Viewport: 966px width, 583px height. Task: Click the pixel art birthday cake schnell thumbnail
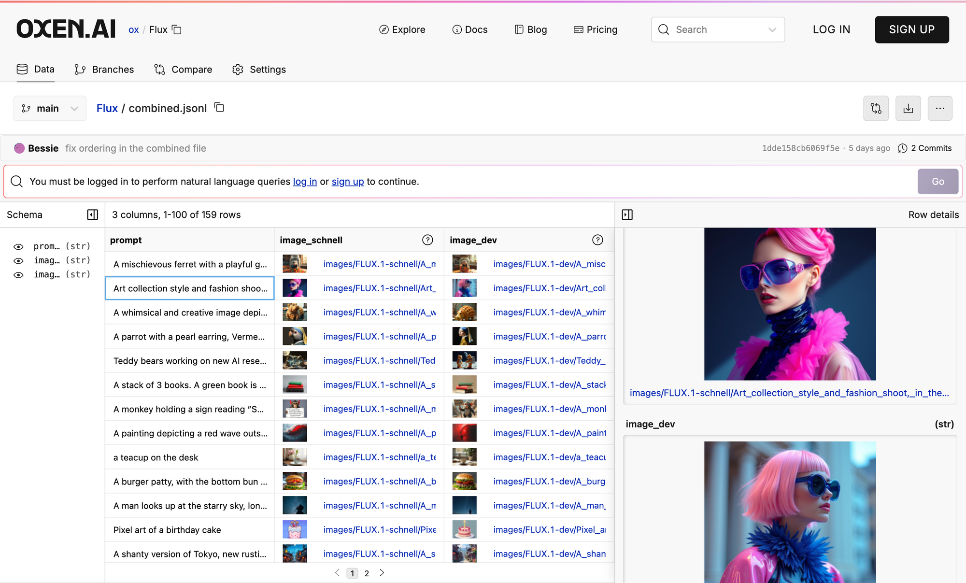coord(294,529)
